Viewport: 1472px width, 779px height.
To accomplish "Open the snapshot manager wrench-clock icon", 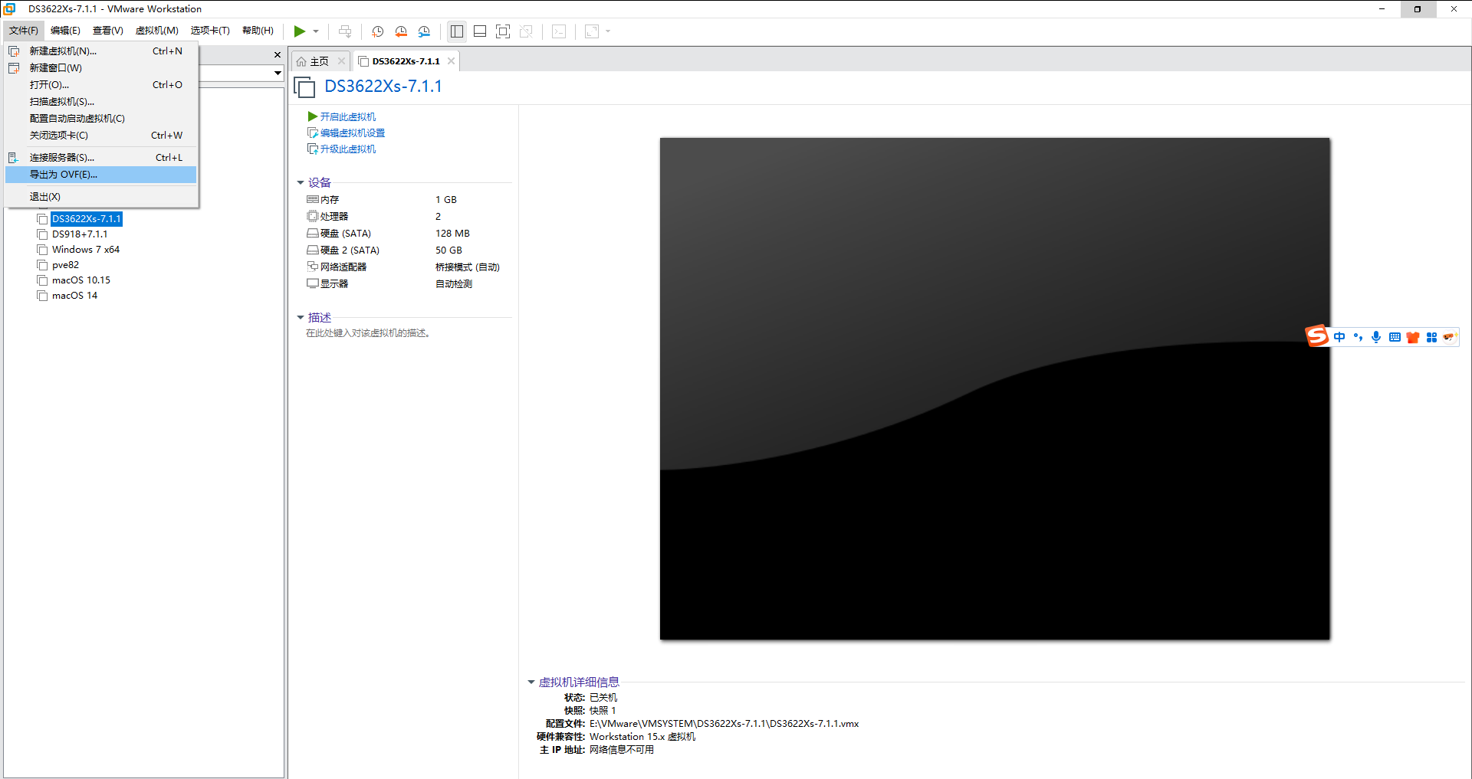I will point(424,31).
